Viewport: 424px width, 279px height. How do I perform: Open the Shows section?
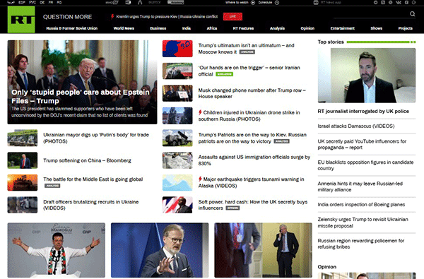pos(376,28)
